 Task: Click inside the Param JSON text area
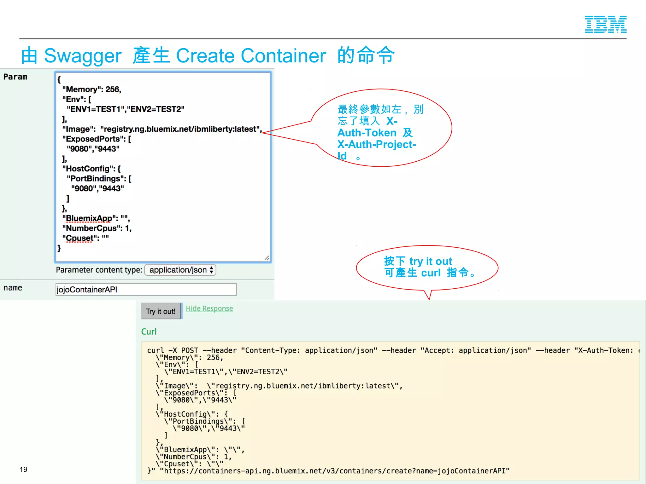(x=163, y=167)
